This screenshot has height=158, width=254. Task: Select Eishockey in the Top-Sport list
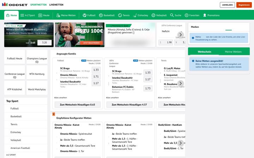26,132
